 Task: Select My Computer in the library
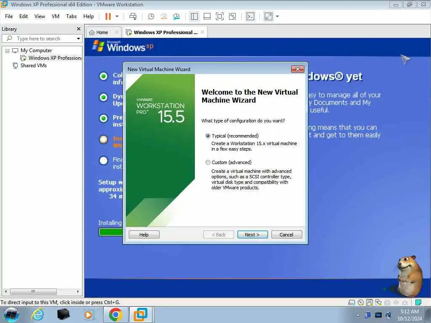click(x=36, y=50)
